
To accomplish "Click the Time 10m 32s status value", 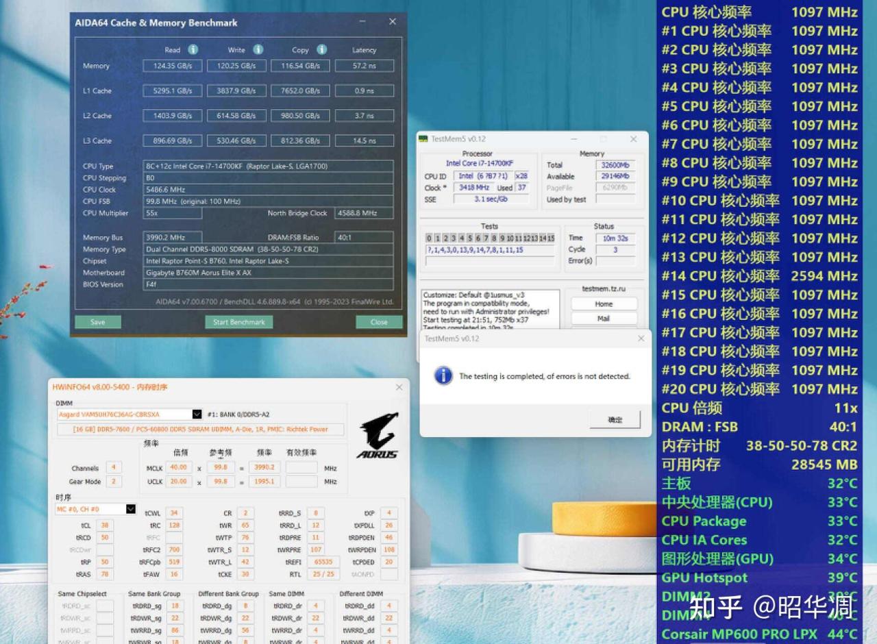I will click(615, 238).
